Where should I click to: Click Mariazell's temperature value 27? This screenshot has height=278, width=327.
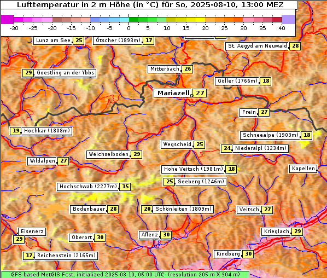pyautogui.click(x=200, y=93)
